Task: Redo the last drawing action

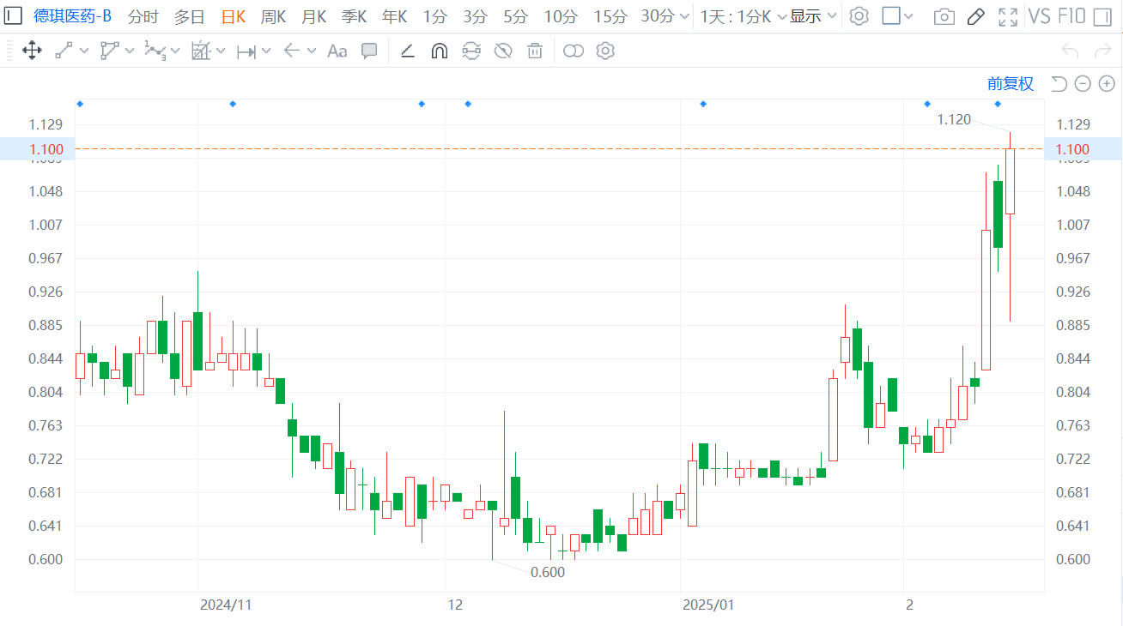Action: tap(1103, 51)
